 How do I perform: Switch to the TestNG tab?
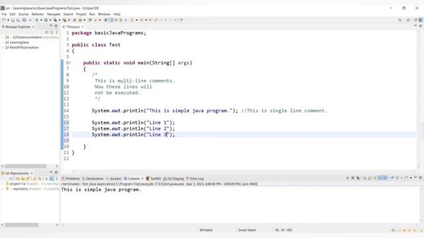(153, 178)
